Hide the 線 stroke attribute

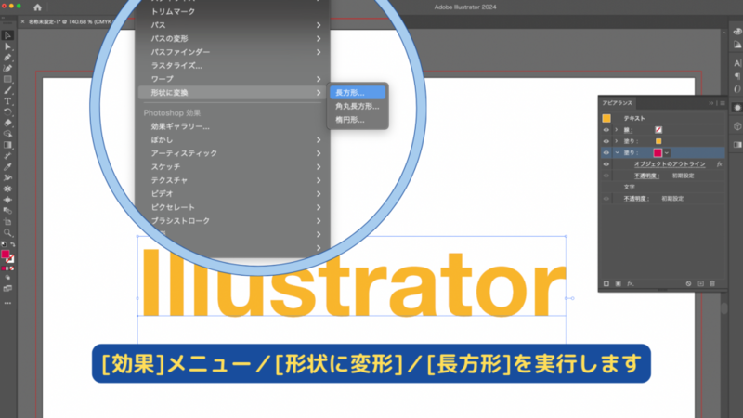click(606, 130)
